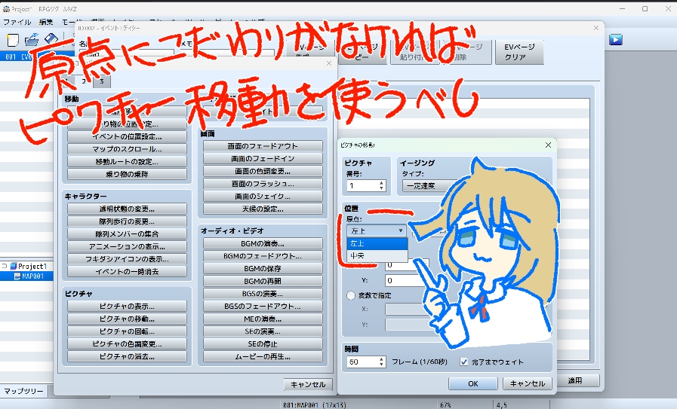677x409 pixels.
Task: Click the 隊列歩行の変更... command
Action: point(127,221)
